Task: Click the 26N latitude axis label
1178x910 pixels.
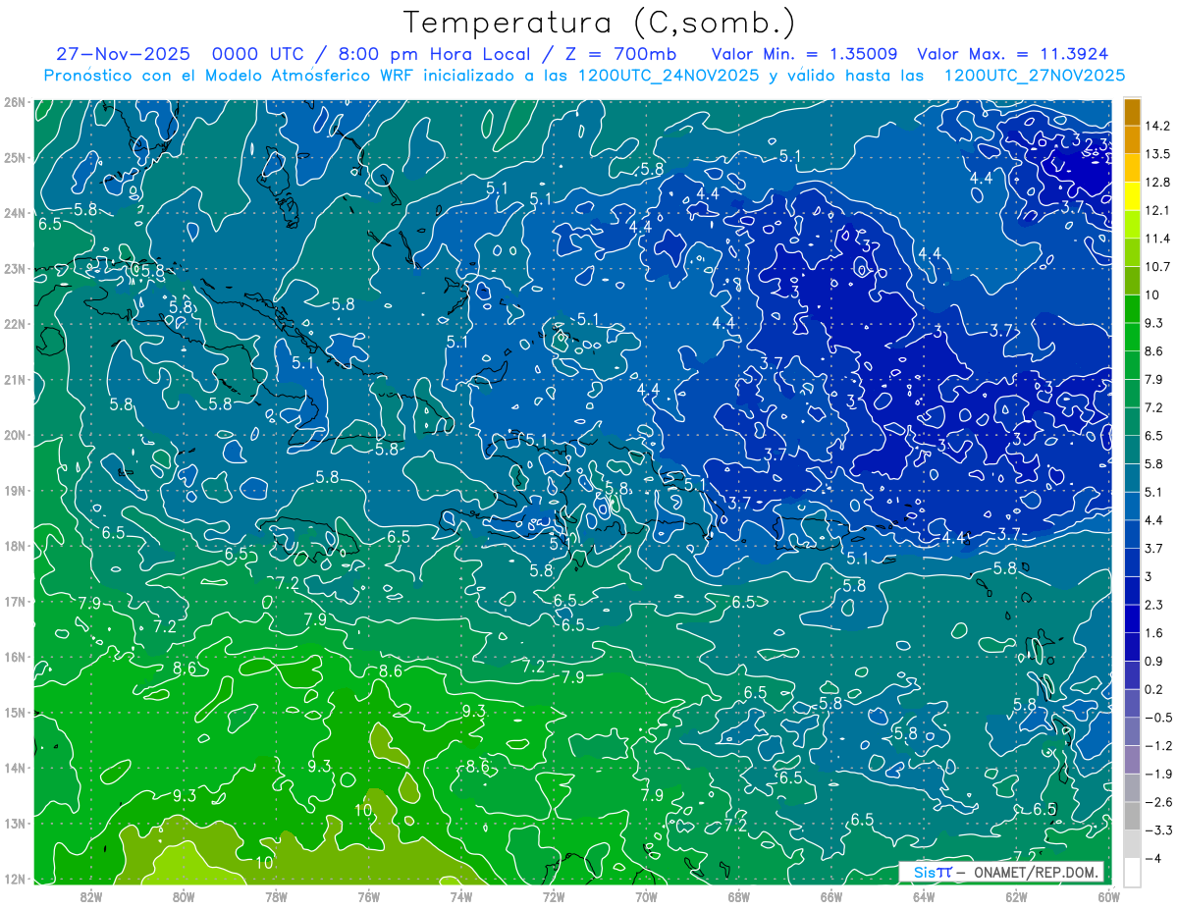Action: [x=15, y=102]
